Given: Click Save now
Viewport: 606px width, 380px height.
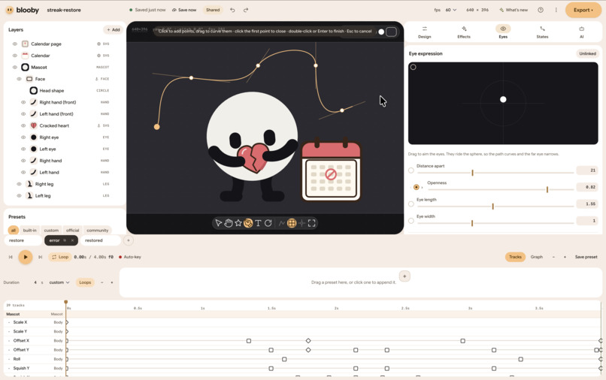Looking at the screenshot, I should 184,10.
